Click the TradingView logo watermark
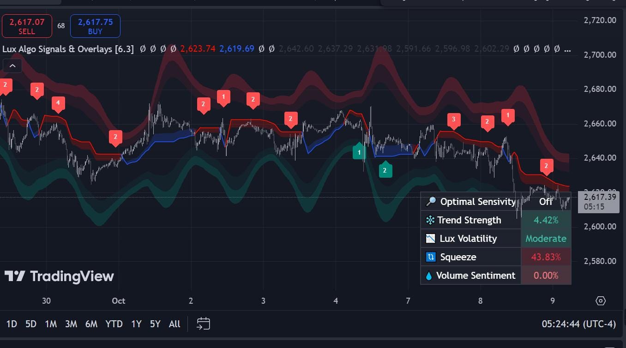626x348 pixels. (59, 276)
